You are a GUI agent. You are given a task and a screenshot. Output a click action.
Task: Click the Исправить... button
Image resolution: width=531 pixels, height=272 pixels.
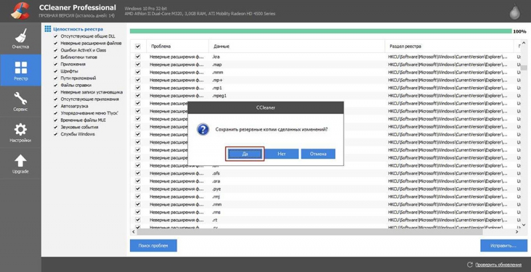point(504,245)
